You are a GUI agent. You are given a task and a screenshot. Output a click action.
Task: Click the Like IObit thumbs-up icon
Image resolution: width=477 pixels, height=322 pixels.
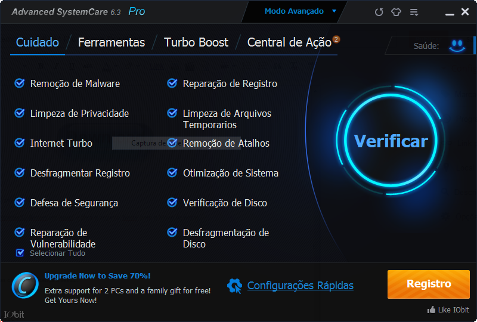431,310
